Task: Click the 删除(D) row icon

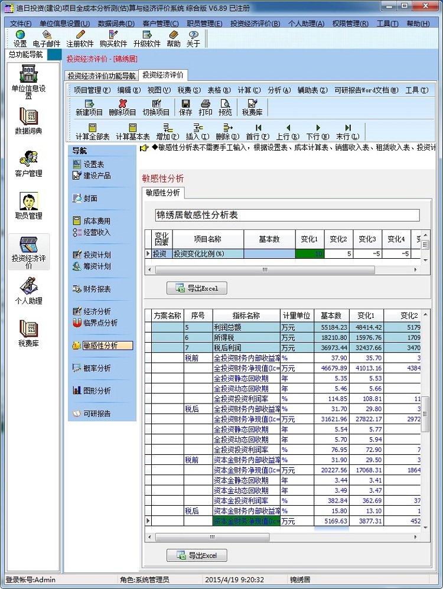Action: (228, 132)
